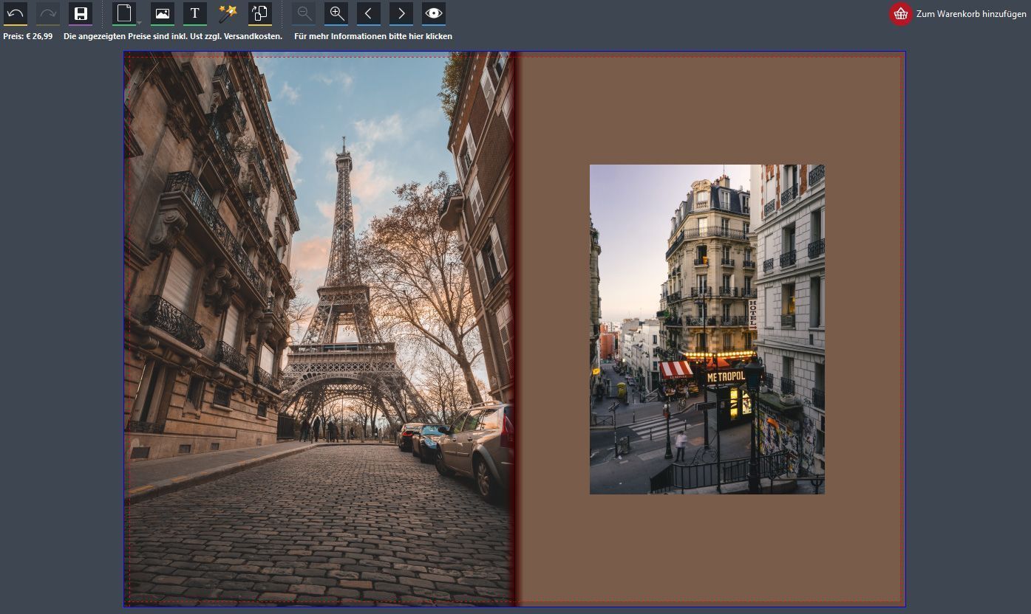
Task: Undo the last action
Action: tap(16, 13)
